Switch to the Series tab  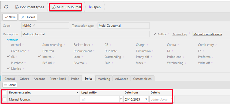[x=88, y=78]
